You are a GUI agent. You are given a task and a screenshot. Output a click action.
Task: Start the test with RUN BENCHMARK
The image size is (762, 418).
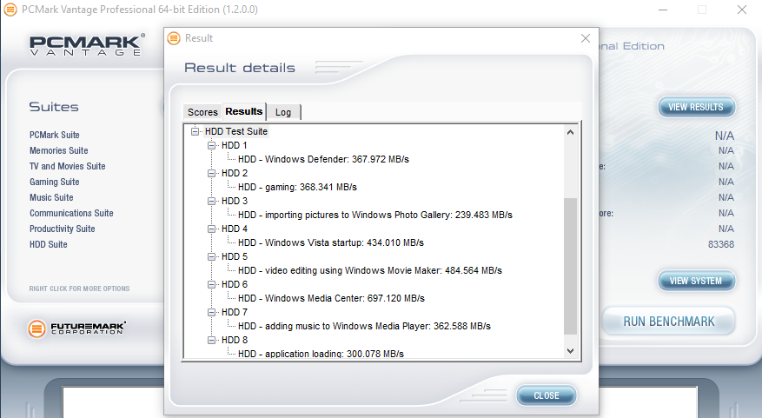tap(668, 322)
